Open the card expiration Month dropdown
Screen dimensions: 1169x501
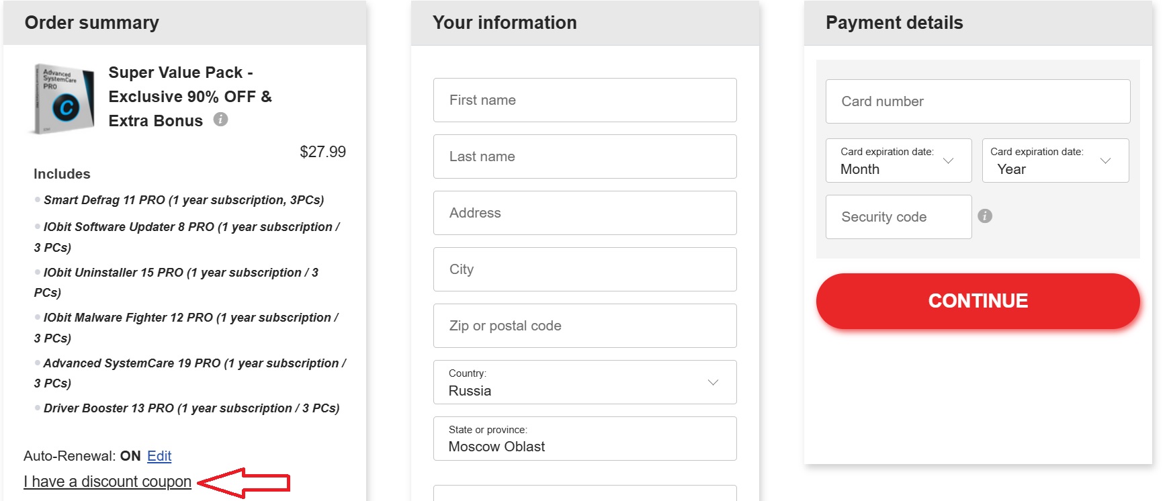click(x=898, y=161)
